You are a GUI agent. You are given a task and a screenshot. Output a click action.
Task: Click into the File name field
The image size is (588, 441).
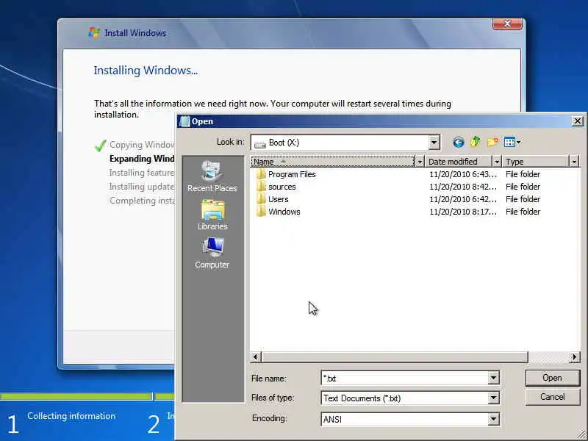tap(405, 378)
